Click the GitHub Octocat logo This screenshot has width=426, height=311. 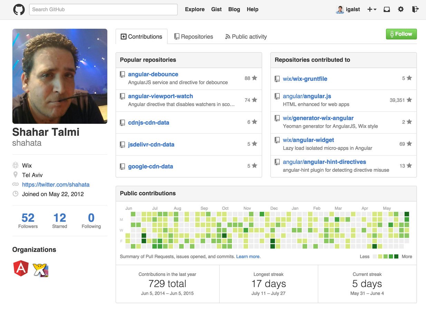[x=19, y=9]
